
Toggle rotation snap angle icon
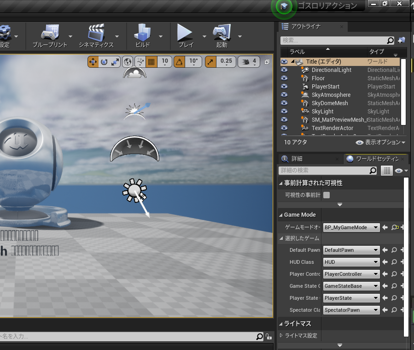179,62
